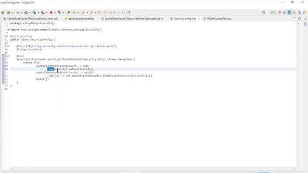Click the Last Edit Location arrow icon
The width and height of the screenshot is (308, 173).
[x=100, y=12]
